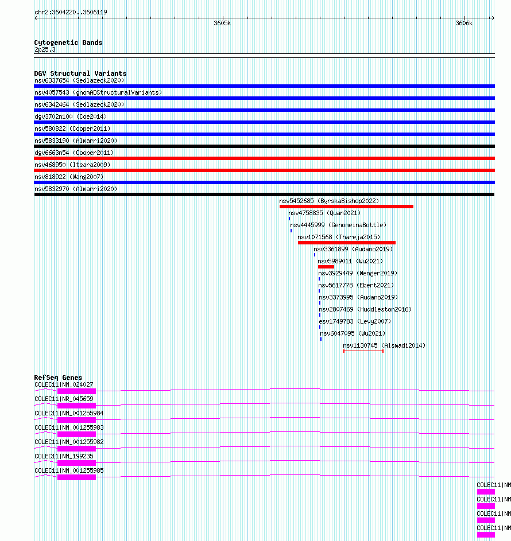
Task: Select nsv468950 (Itsara2009) variant label
Action: coord(72,165)
